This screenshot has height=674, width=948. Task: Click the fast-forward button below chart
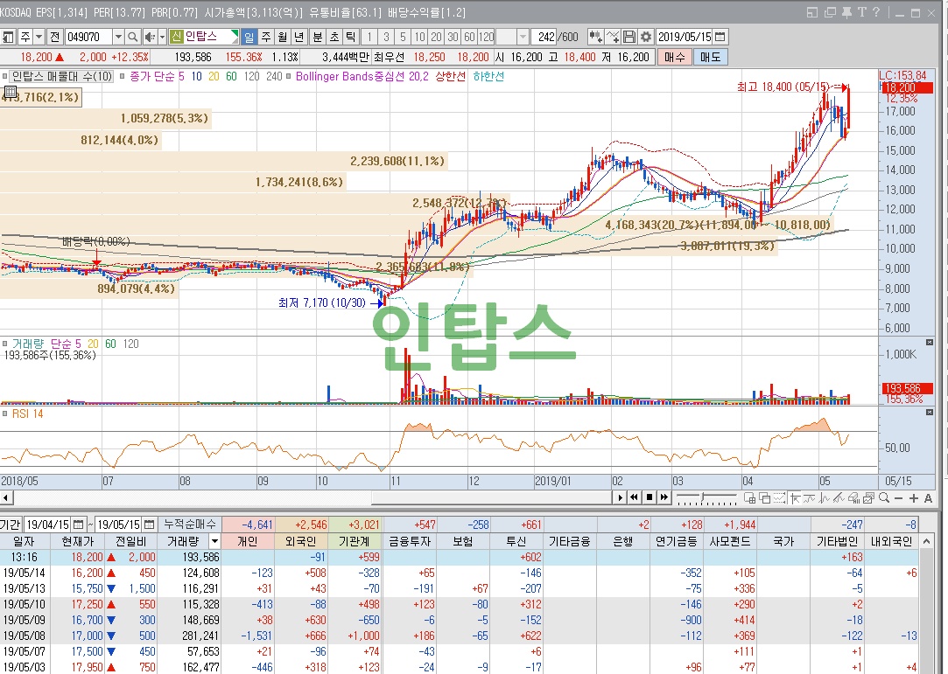[x=664, y=497]
